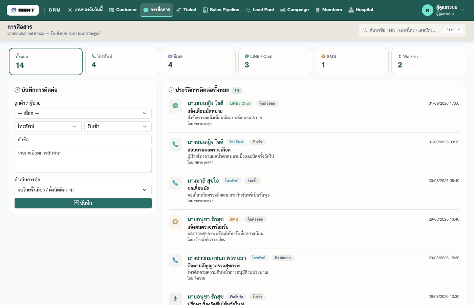Viewport: 474px width, 305px height.
Task: Filter by SMS channel card
Action: coord(352,61)
